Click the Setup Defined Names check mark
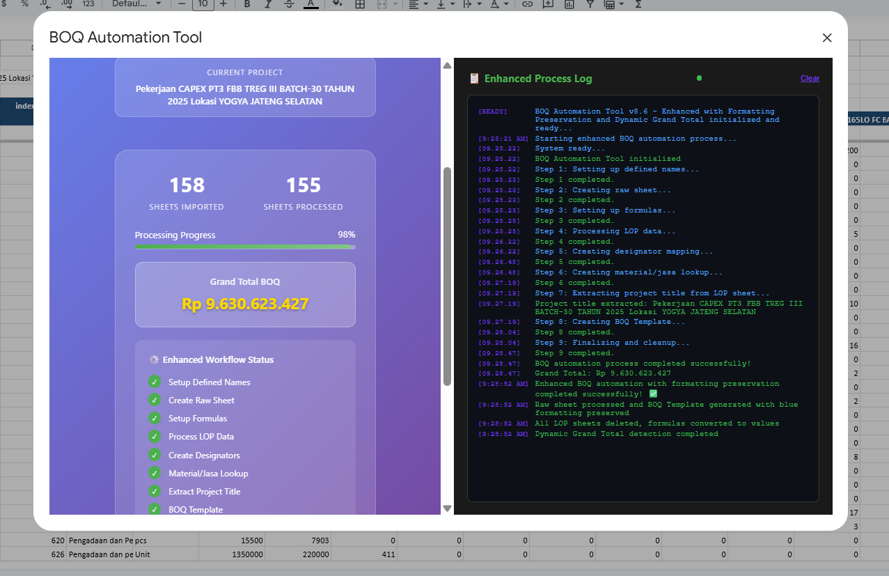This screenshot has height=576, width=889. pos(155,382)
